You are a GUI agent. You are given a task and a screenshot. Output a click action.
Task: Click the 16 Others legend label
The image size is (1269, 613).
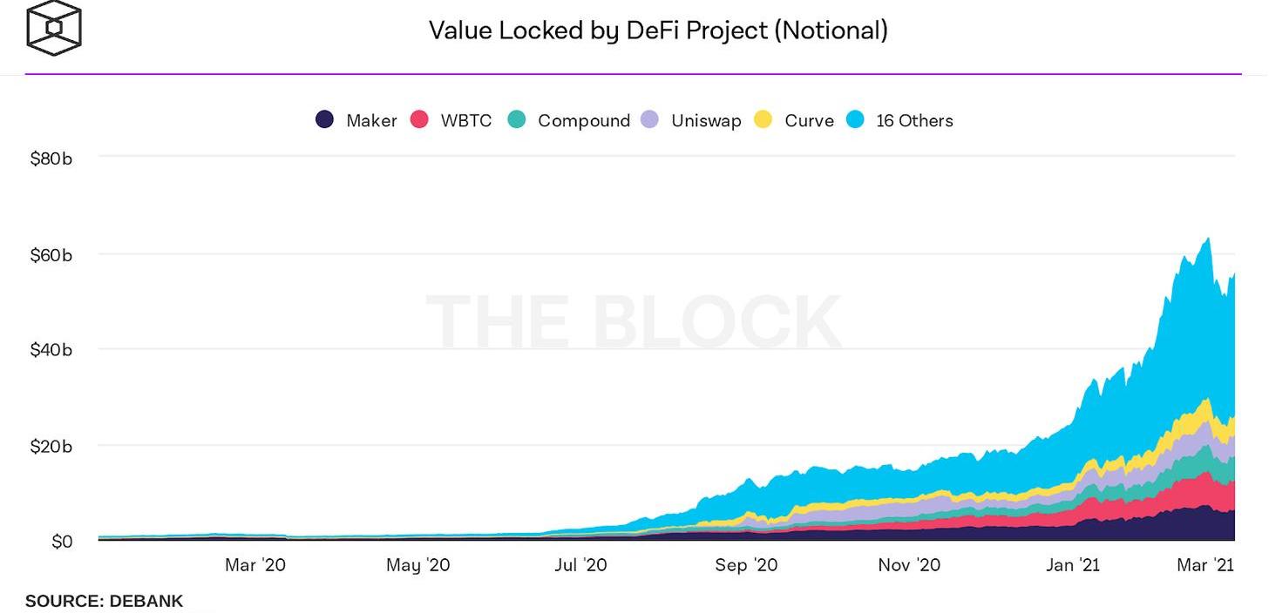[x=914, y=121]
